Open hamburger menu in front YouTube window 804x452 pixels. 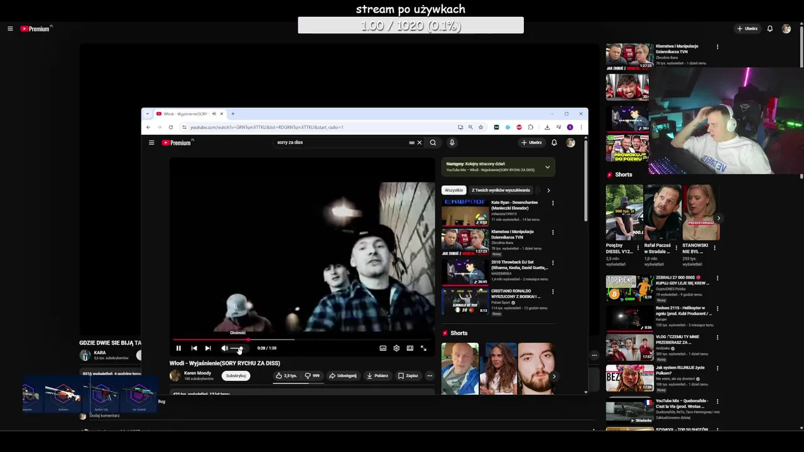tap(151, 143)
